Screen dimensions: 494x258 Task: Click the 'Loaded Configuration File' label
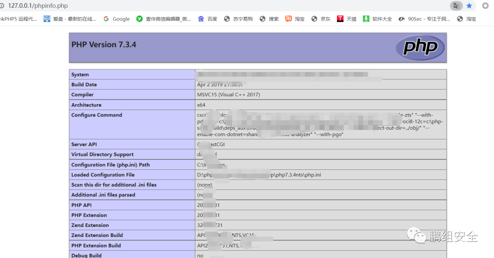coord(103,174)
